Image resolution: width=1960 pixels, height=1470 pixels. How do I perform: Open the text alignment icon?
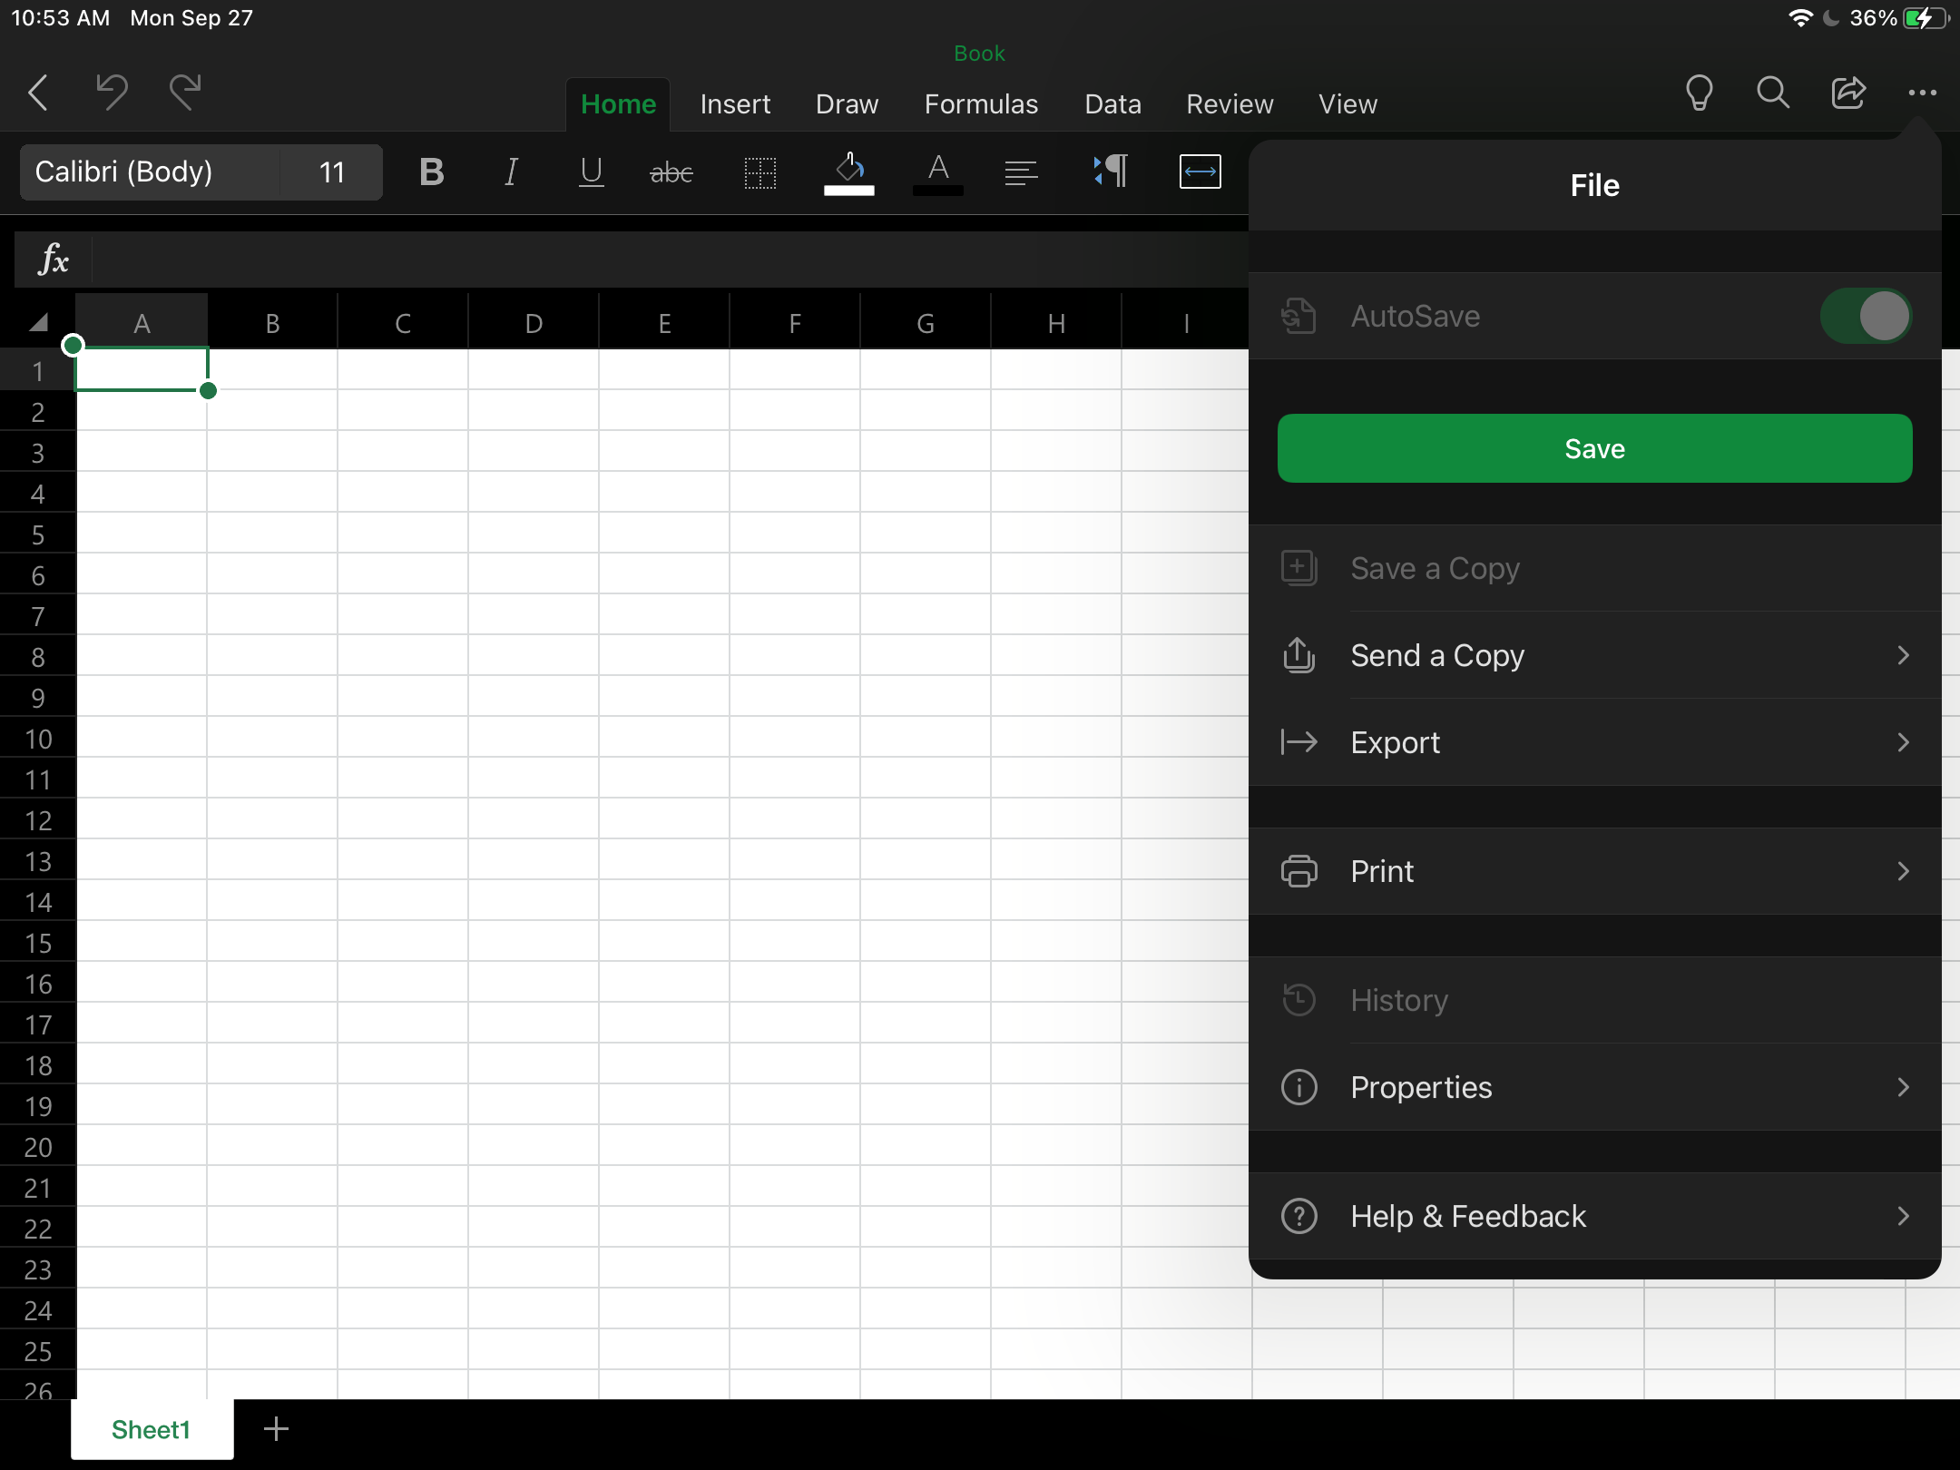(x=1021, y=171)
